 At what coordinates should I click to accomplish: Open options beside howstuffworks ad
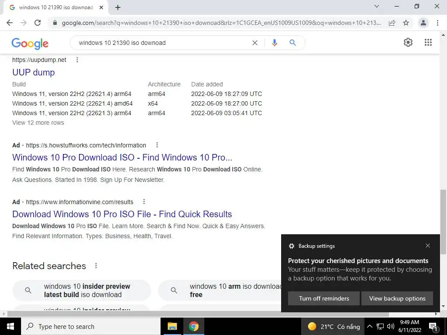pyautogui.click(x=157, y=145)
